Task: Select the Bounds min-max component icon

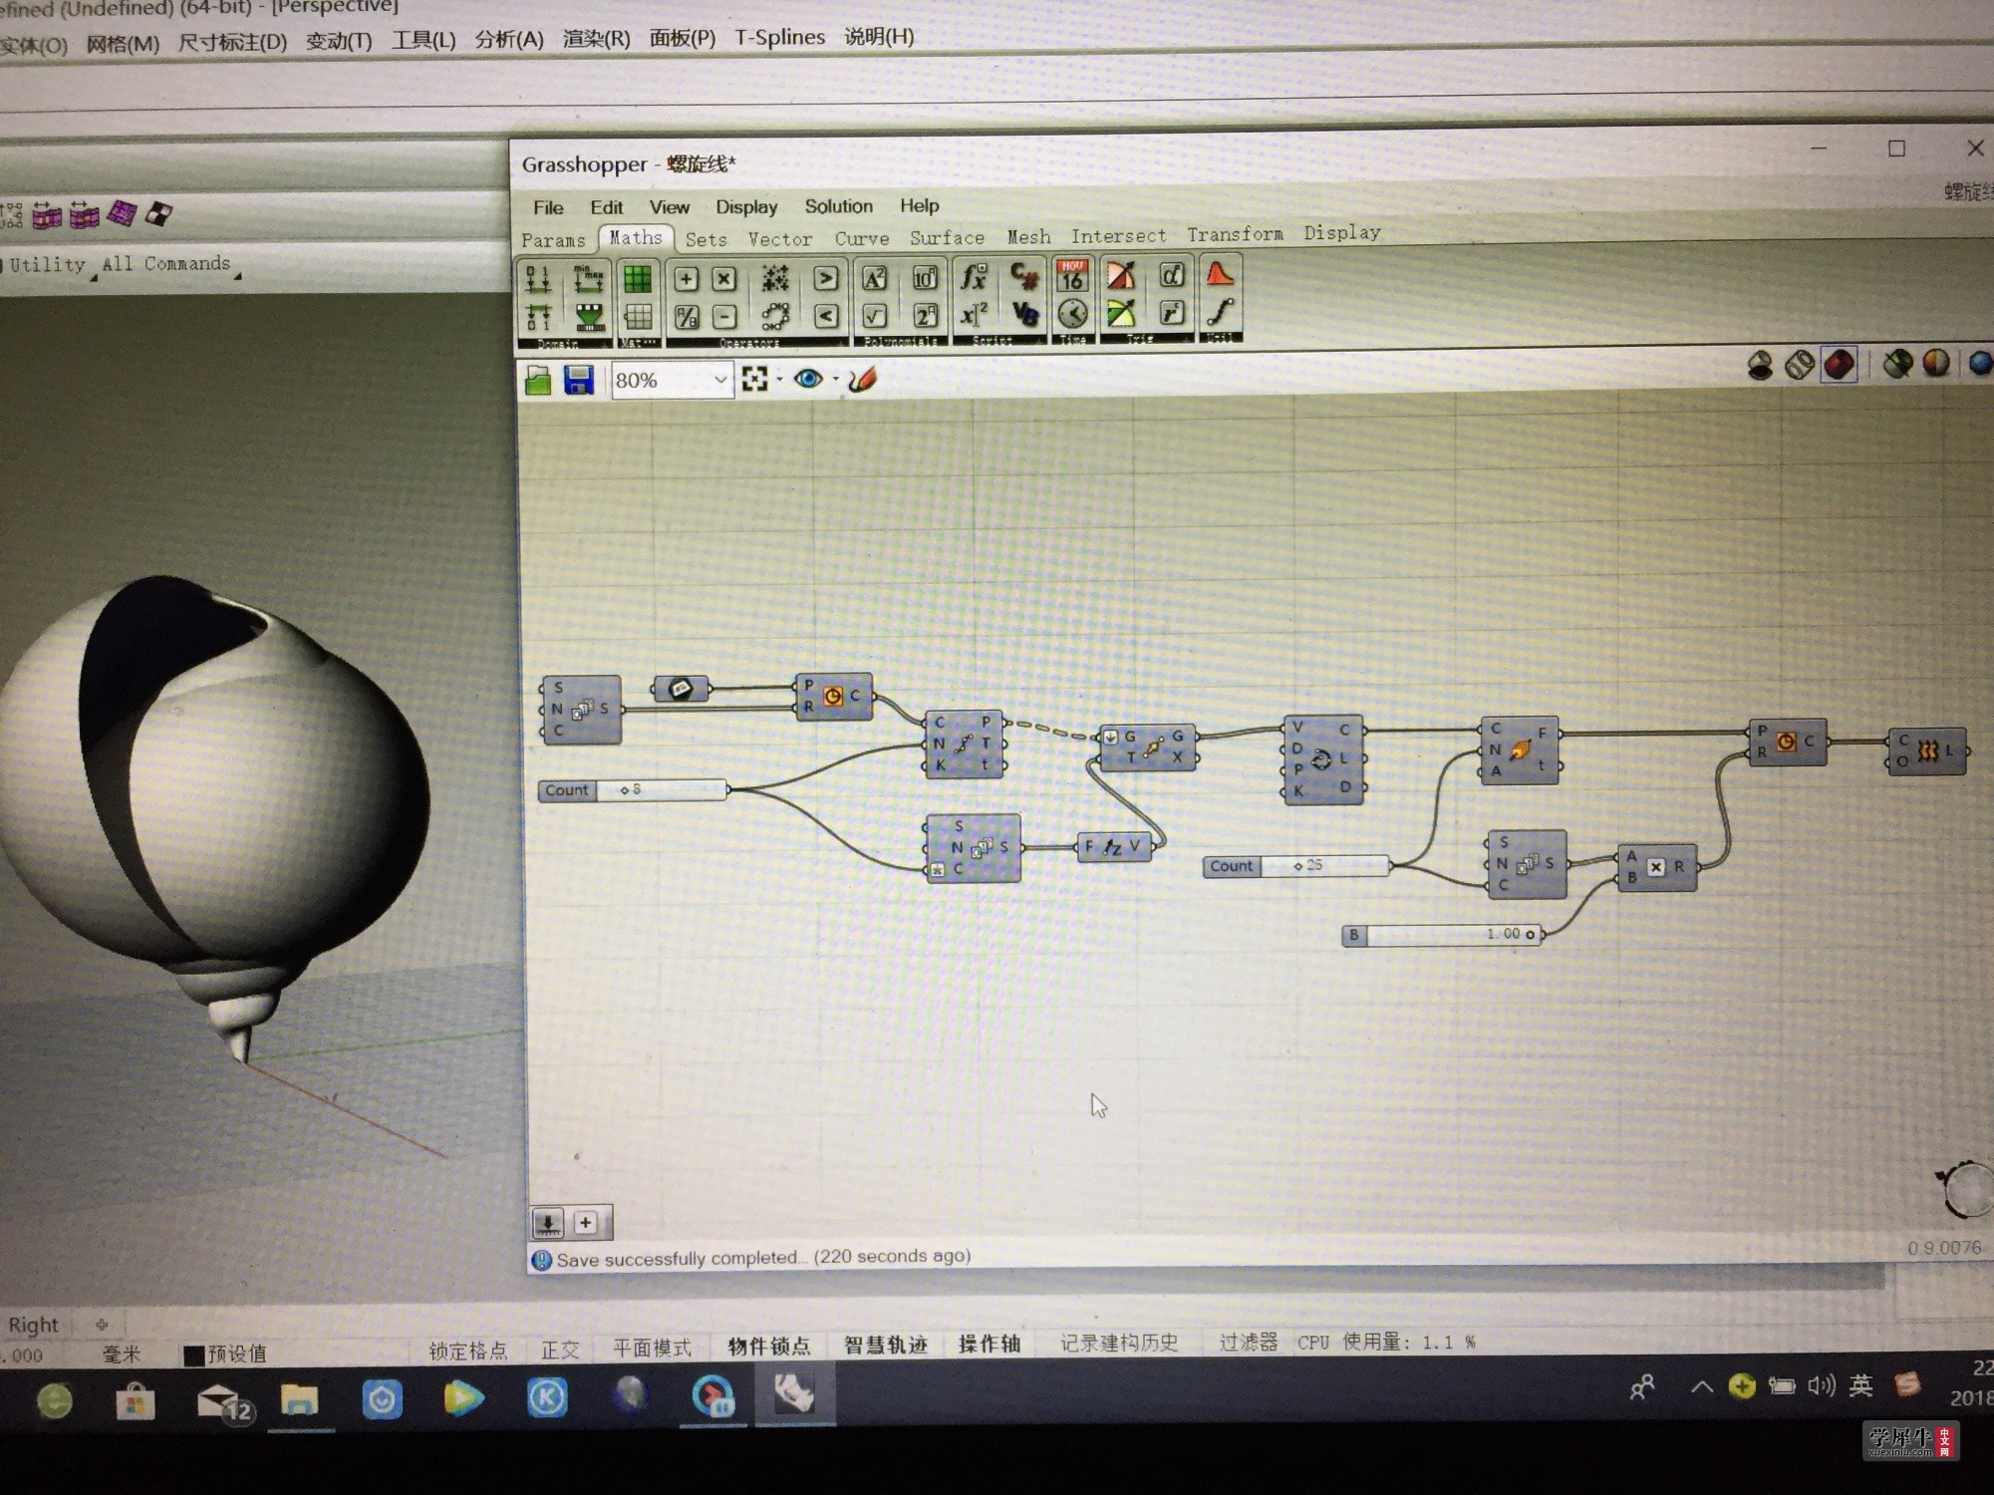Action: pos(588,278)
